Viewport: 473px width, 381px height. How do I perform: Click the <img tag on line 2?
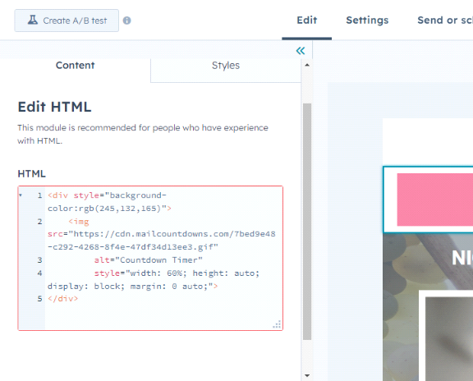point(79,222)
